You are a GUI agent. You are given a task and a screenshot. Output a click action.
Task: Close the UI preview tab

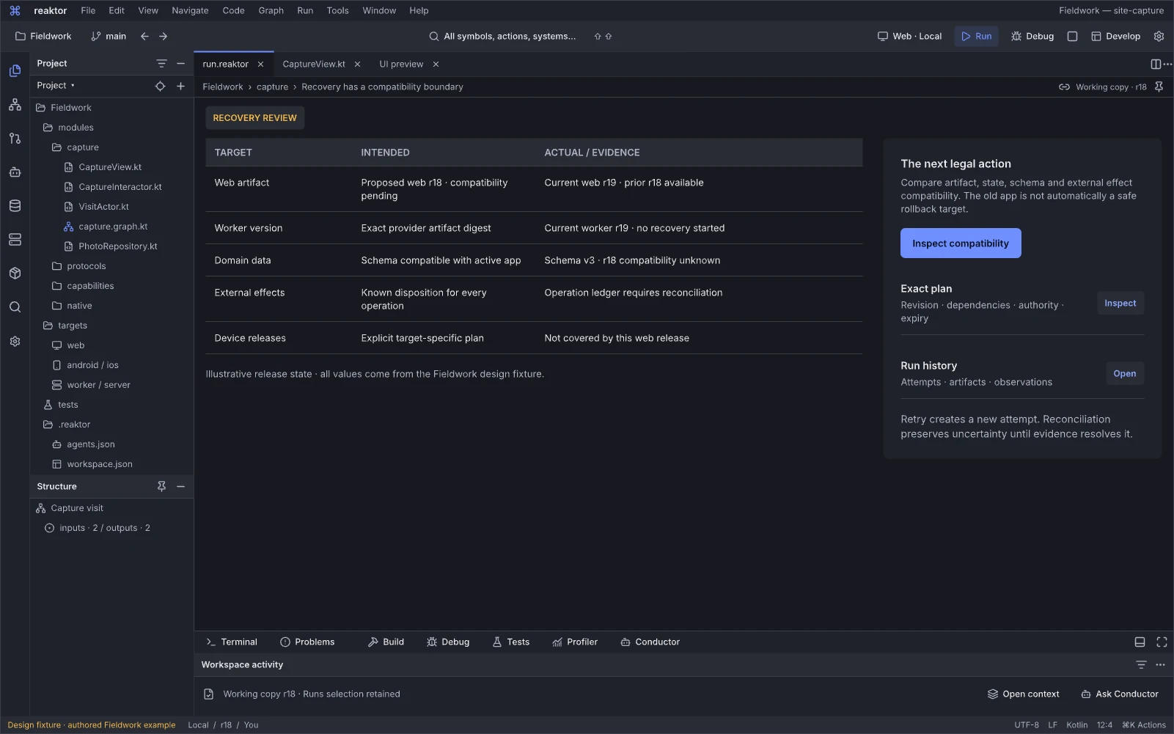click(x=436, y=64)
